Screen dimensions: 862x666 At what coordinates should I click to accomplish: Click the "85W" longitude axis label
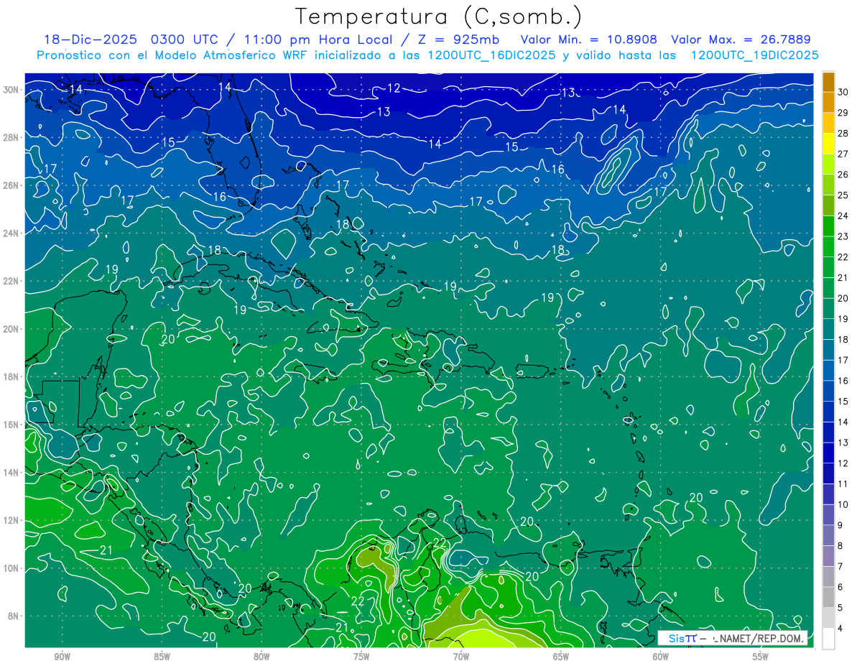point(162,657)
